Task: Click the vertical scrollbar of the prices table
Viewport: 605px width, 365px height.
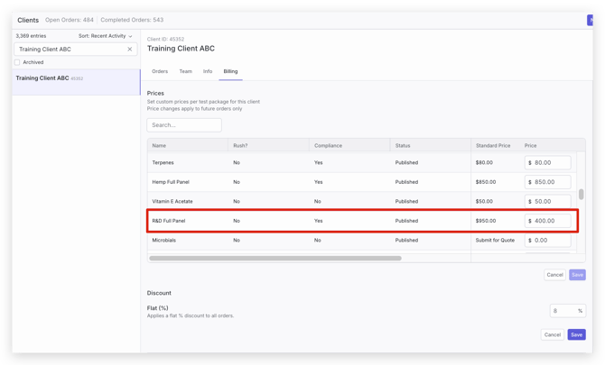Action: [582, 194]
